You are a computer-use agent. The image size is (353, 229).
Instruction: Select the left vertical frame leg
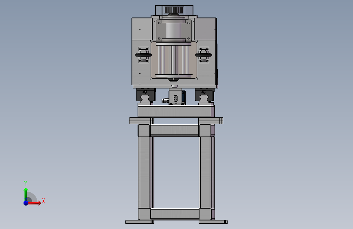tap(144, 172)
